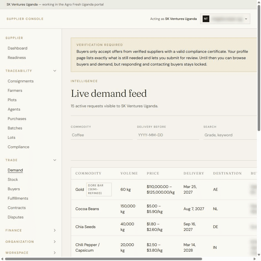Screen dimensions: 261x261
Task: Click 'Aug 7, 2027' delivery cell
Action: 194,209
